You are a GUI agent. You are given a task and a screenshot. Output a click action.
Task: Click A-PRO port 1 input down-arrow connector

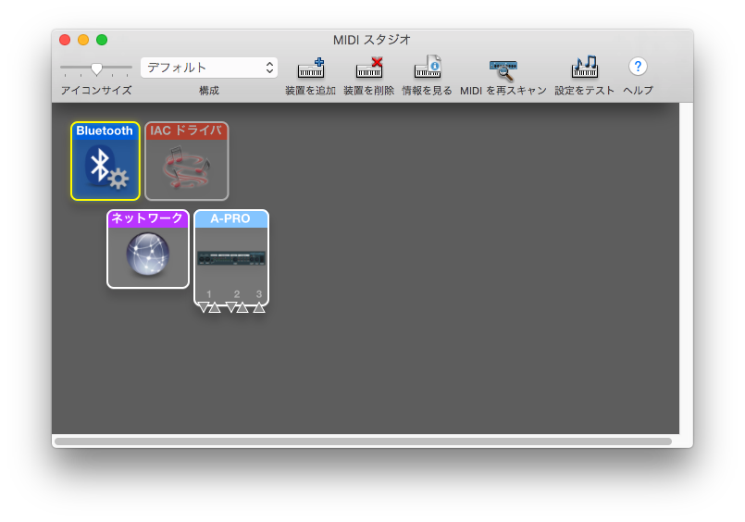204,307
